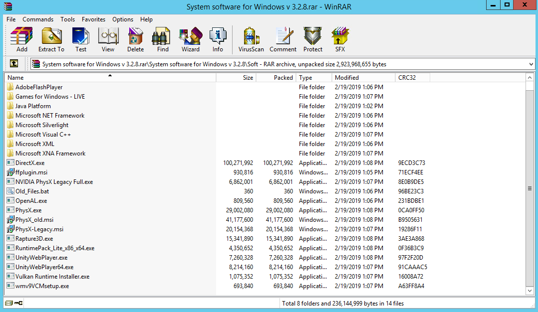This screenshot has width=538, height=312.
Task: Select the Rapture3D.exe file
Action: click(34, 239)
